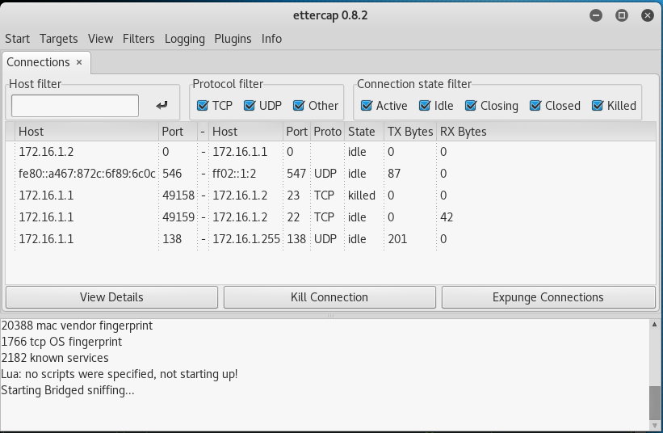Apply host filter with the enter arrow icon

click(162, 105)
